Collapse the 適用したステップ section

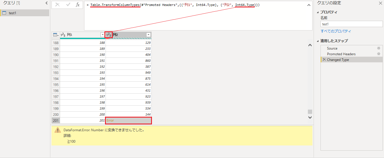[x=318, y=41]
